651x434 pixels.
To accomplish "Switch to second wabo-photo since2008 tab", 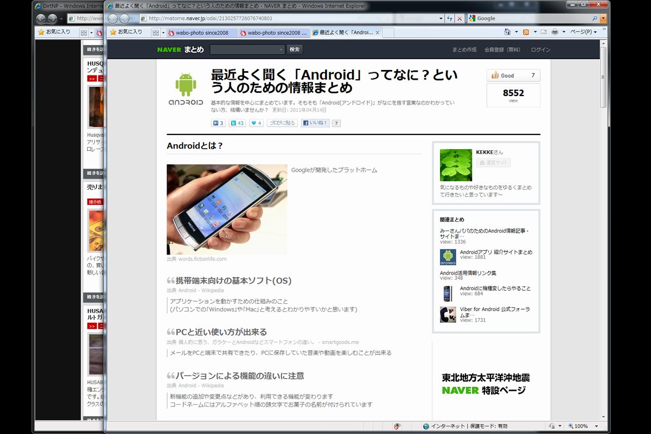I will coord(274,33).
